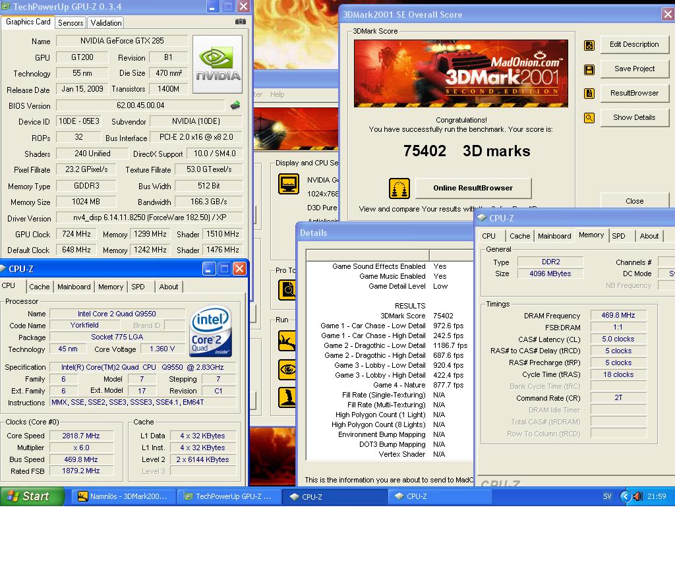Click the ResultBrowser icon beside its button
This screenshot has height=580, width=675.
pyautogui.click(x=589, y=94)
